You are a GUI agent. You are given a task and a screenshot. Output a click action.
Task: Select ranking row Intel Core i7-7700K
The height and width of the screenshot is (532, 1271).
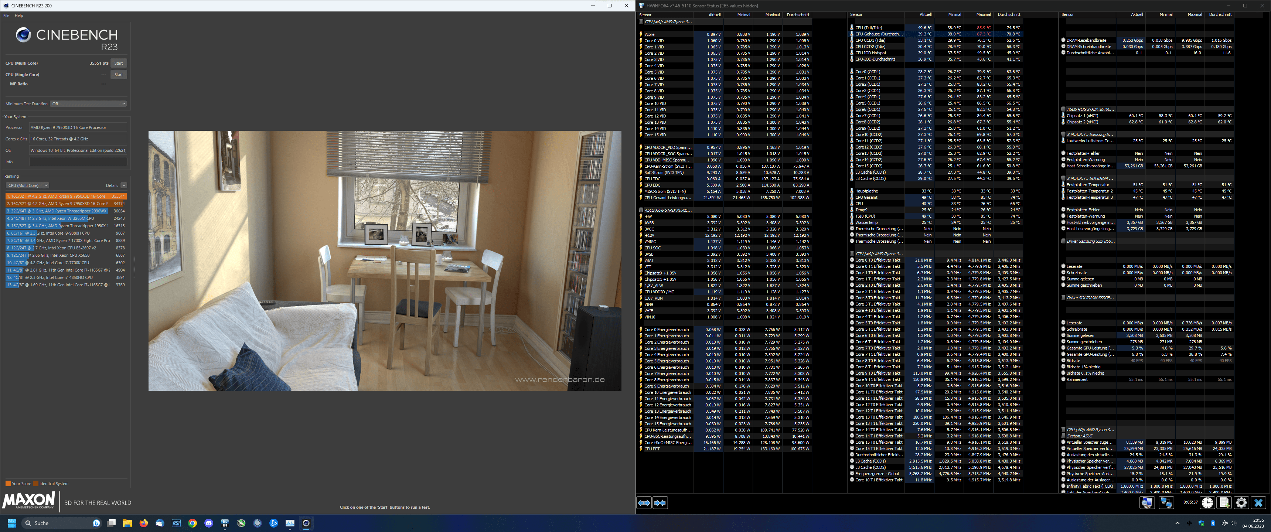[66, 263]
